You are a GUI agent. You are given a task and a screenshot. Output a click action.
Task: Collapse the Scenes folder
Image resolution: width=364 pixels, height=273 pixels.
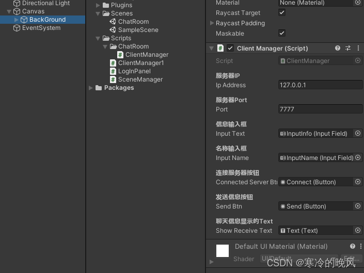click(98, 14)
